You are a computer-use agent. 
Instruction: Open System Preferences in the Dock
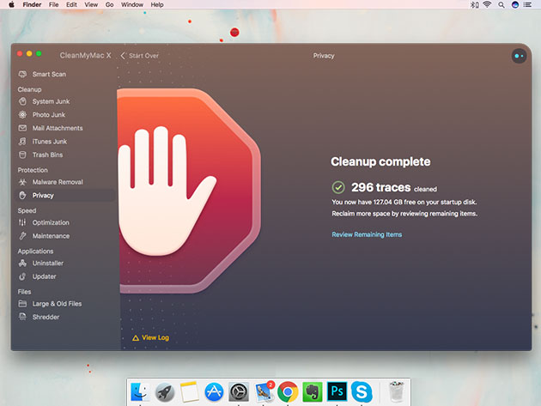(x=239, y=392)
